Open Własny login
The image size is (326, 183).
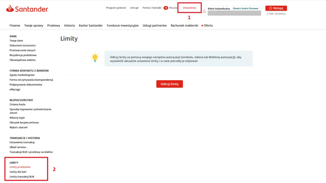[x=17, y=118]
